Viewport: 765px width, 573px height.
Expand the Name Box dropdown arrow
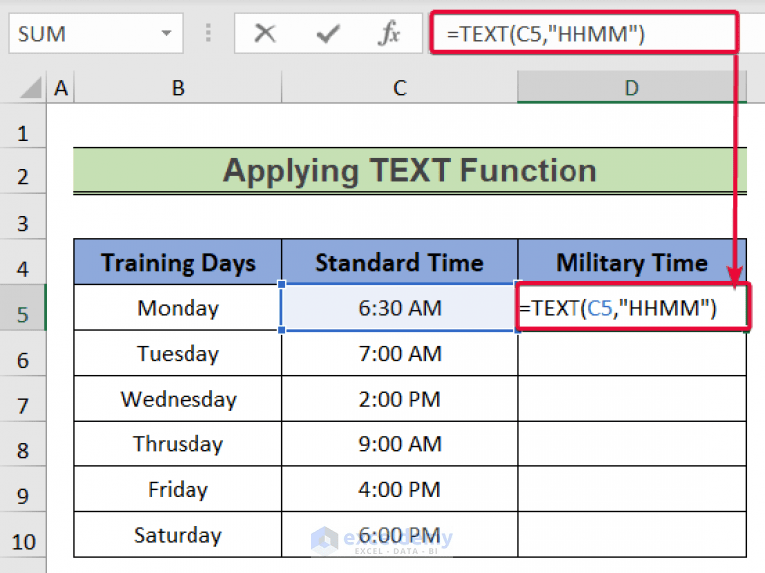point(166,33)
